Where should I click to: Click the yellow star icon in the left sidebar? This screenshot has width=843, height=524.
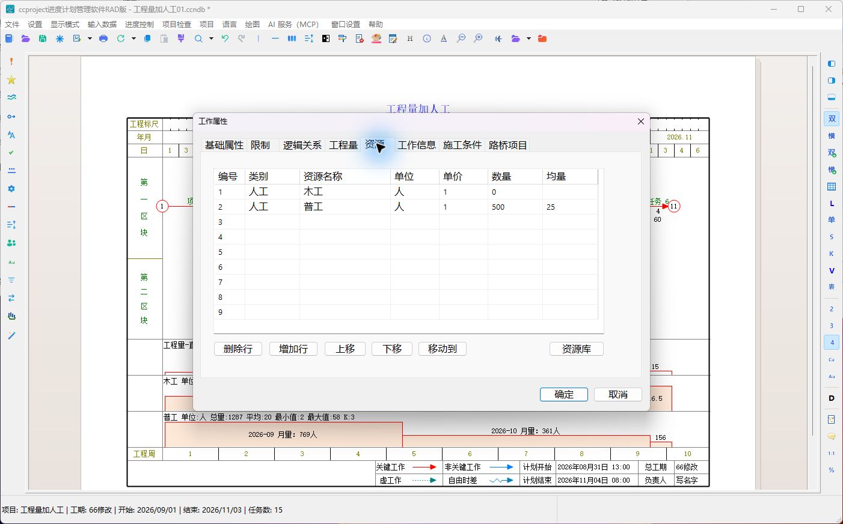point(11,80)
